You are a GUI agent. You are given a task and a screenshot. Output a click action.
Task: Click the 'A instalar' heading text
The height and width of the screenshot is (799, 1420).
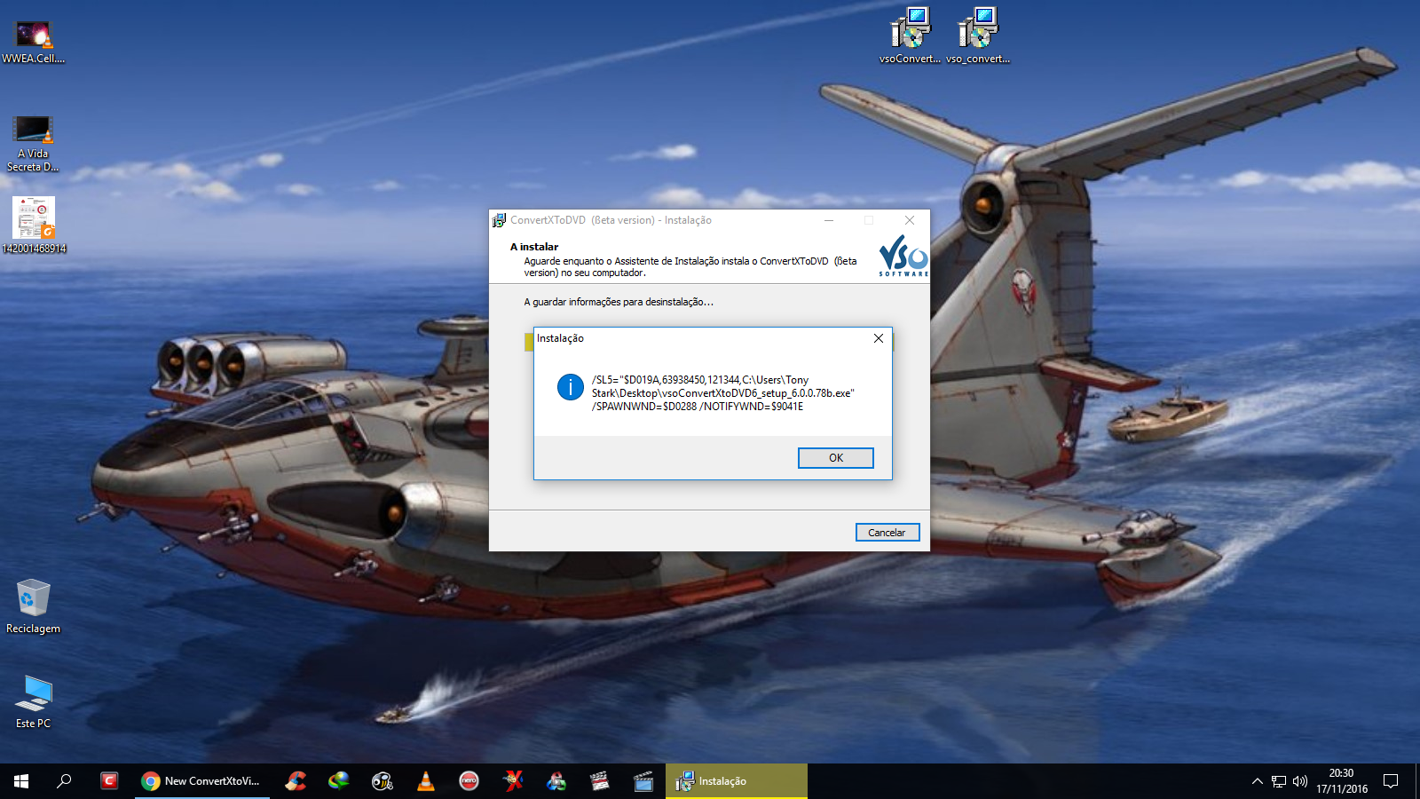tap(534, 247)
